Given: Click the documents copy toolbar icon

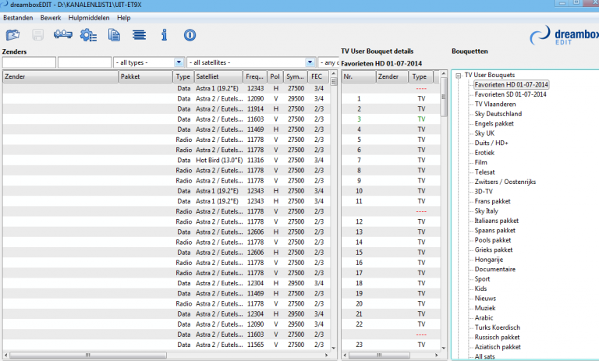Looking at the screenshot, I should click(x=114, y=34).
